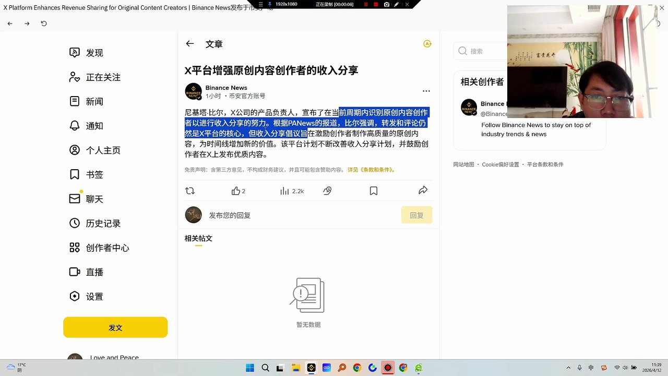Open the Windows Start menu
668x376 pixels.
(x=250, y=368)
